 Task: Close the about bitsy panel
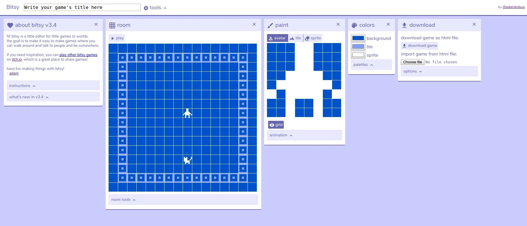click(96, 25)
